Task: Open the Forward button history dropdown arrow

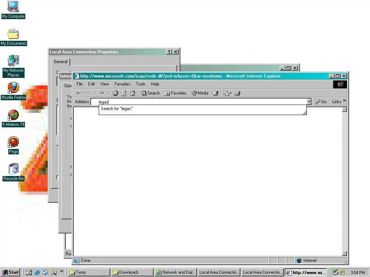Action: pos(108,93)
